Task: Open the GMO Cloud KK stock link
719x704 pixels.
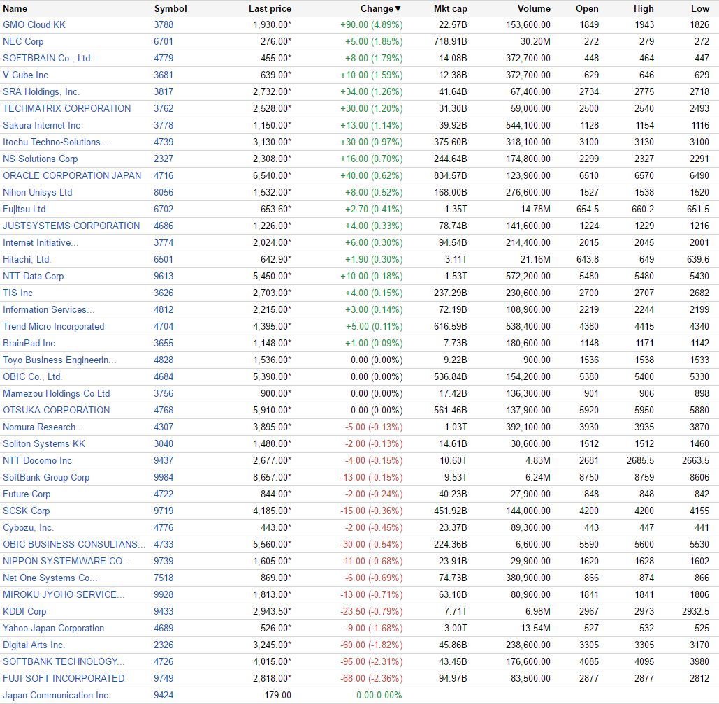Action: 34,24
